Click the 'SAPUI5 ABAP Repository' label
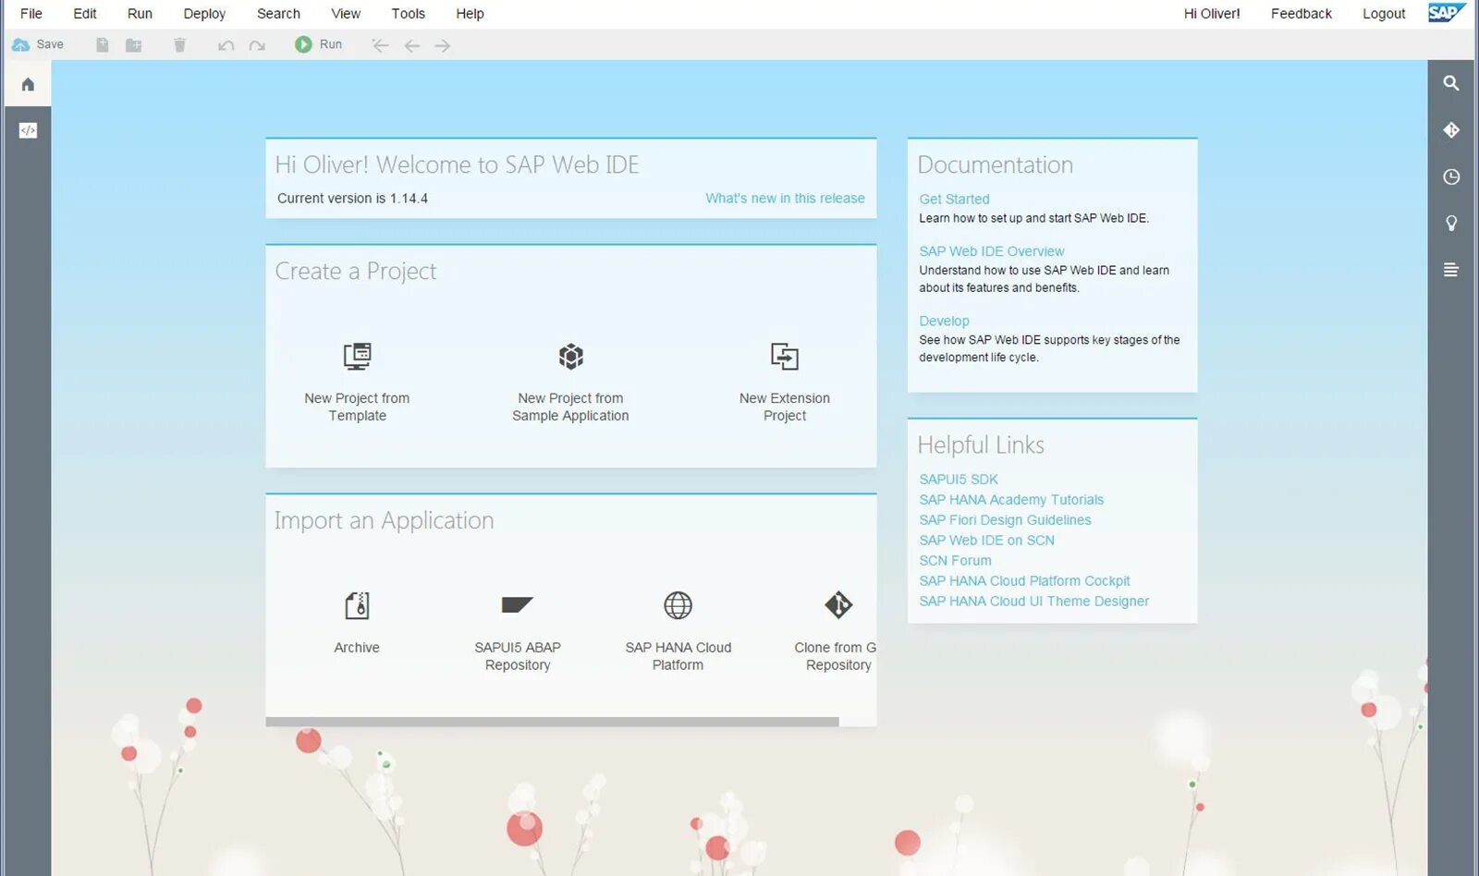Image resolution: width=1479 pixels, height=876 pixels. click(518, 656)
